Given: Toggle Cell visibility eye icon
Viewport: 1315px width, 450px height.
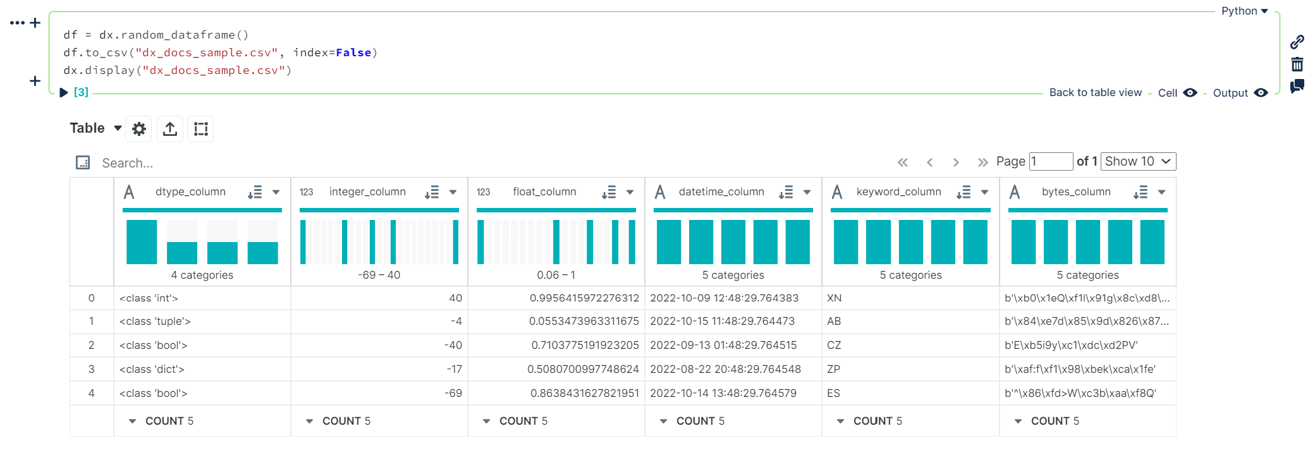Looking at the screenshot, I should click(1190, 93).
